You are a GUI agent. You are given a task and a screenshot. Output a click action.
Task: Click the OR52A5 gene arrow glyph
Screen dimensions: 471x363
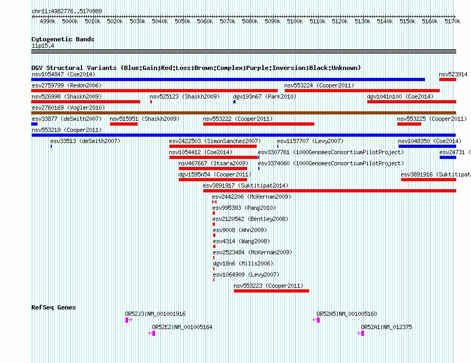tap(316, 320)
